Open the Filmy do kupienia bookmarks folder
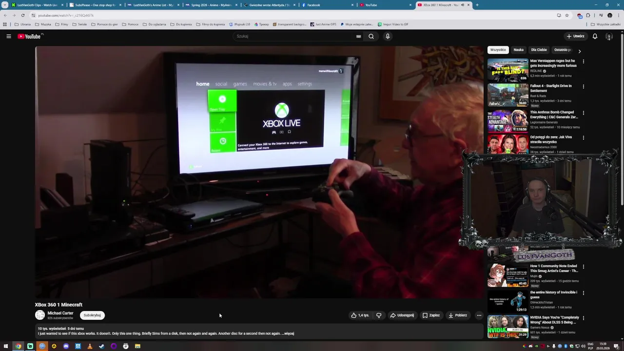The width and height of the screenshot is (624, 351). [x=211, y=24]
